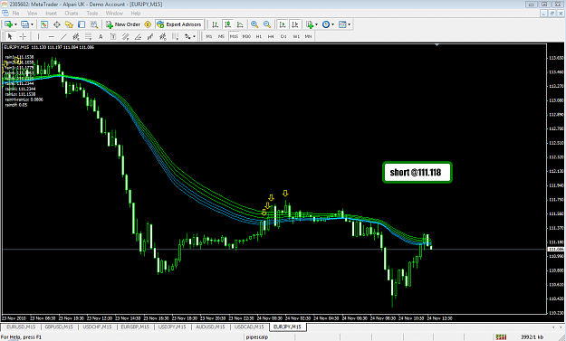The width and height of the screenshot is (566, 341).
Task: Expand the Periods dropdown arrow
Action: [x=333, y=24]
